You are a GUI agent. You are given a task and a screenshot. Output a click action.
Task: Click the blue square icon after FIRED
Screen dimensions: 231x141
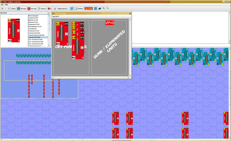96,9
